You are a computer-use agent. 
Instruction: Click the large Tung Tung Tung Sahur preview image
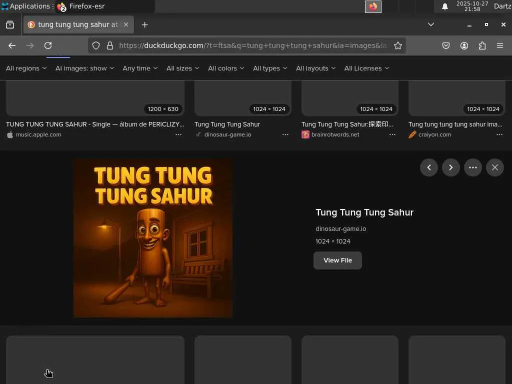153,238
